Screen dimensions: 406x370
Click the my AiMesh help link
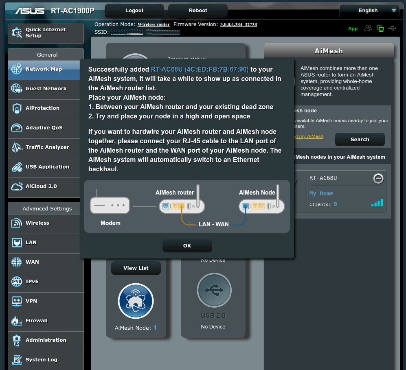(x=309, y=136)
